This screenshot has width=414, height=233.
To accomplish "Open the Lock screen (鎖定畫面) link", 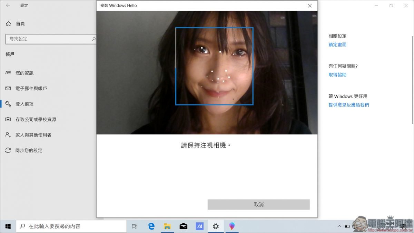I will [337, 45].
